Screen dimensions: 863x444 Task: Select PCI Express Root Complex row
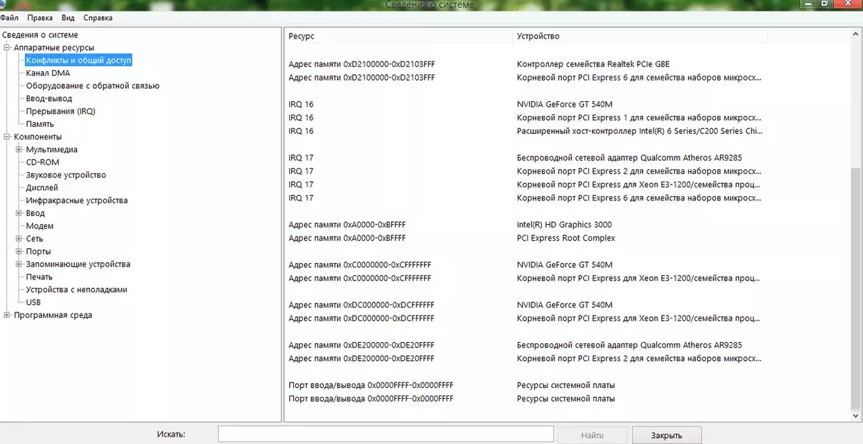click(x=567, y=238)
